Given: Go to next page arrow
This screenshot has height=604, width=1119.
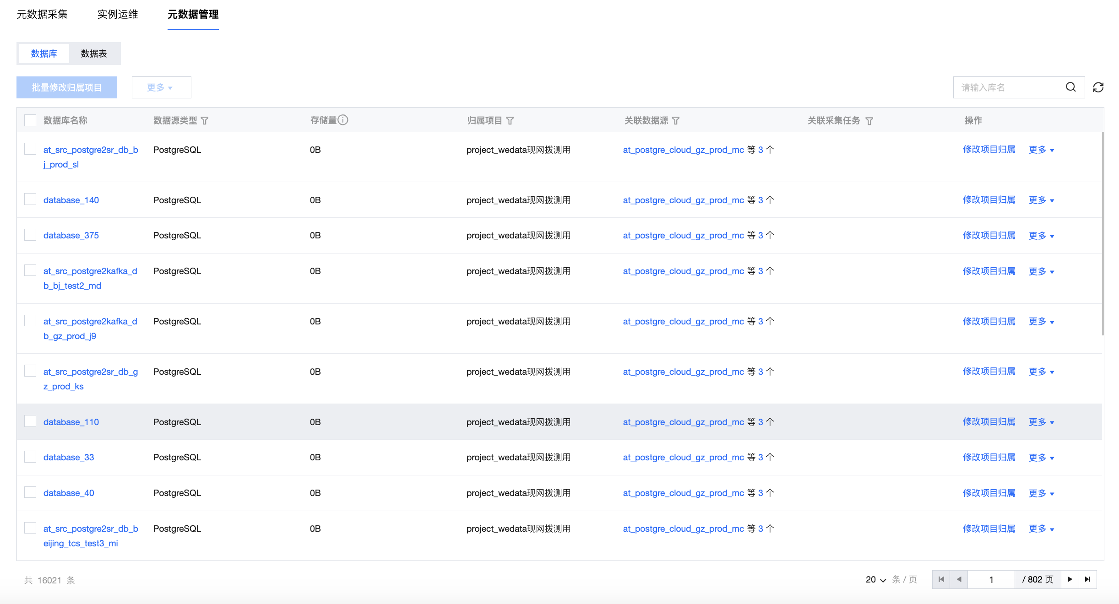Looking at the screenshot, I should pos(1070,579).
